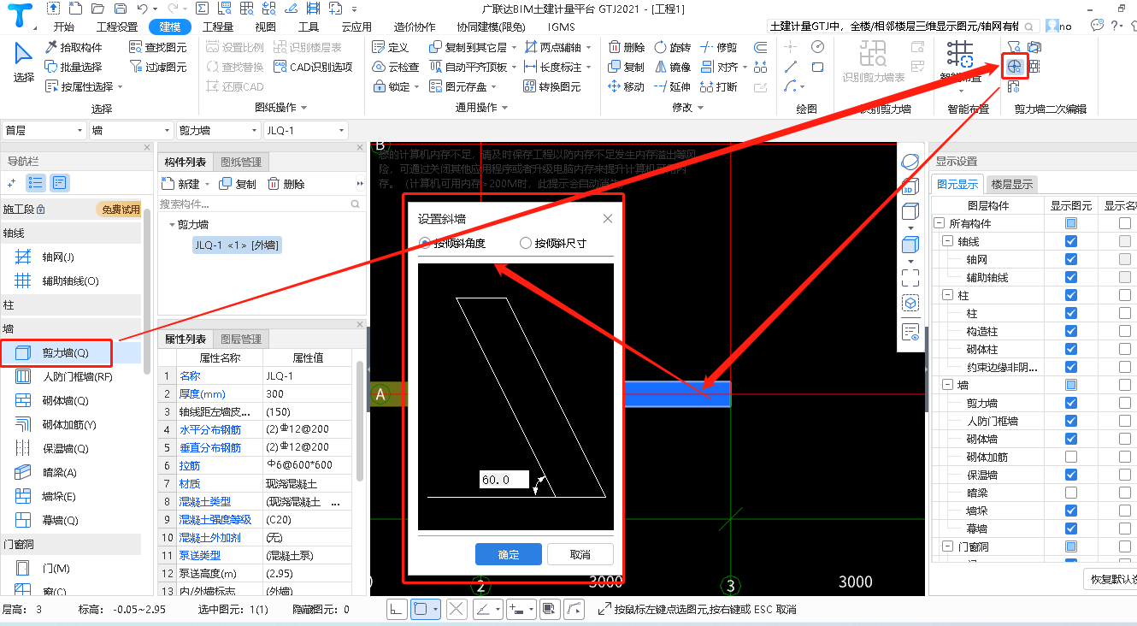Toggle 幕墙 display checkbox
1137x626 pixels.
point(1071,529)
